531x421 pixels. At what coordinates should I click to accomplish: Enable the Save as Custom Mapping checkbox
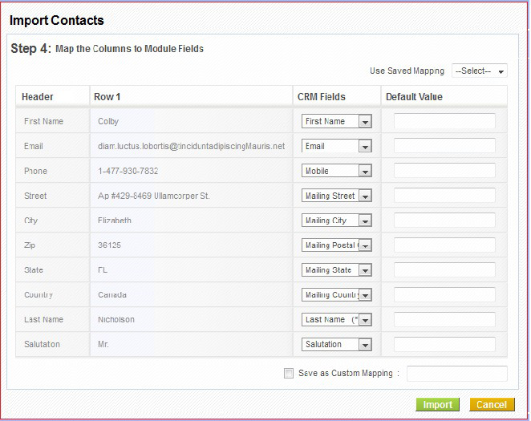coord(289,373)
